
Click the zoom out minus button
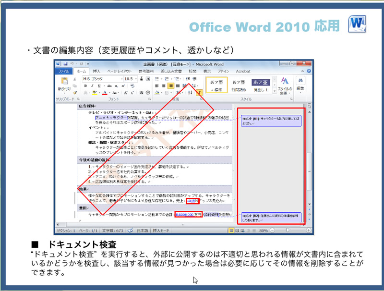coord(272,230)
